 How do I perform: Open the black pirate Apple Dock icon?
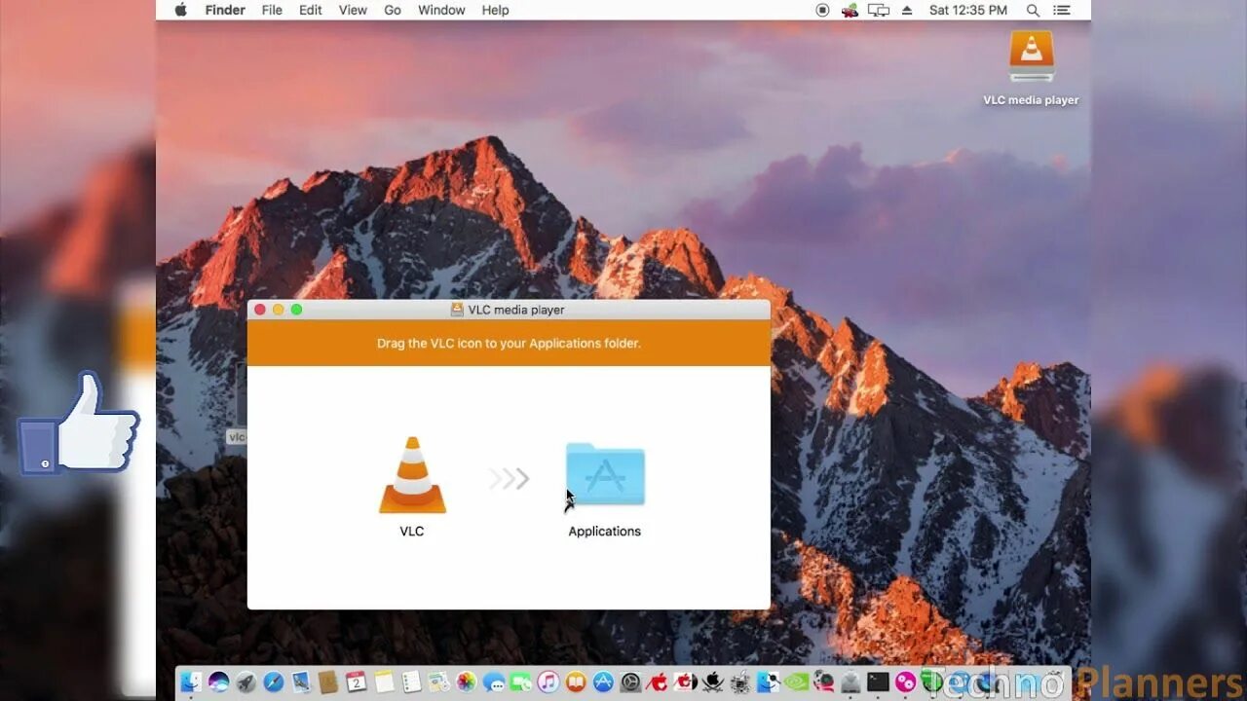(712, 683)
